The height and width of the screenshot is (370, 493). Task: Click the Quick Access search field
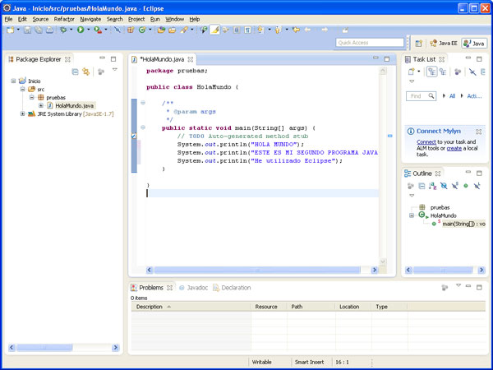370,43
